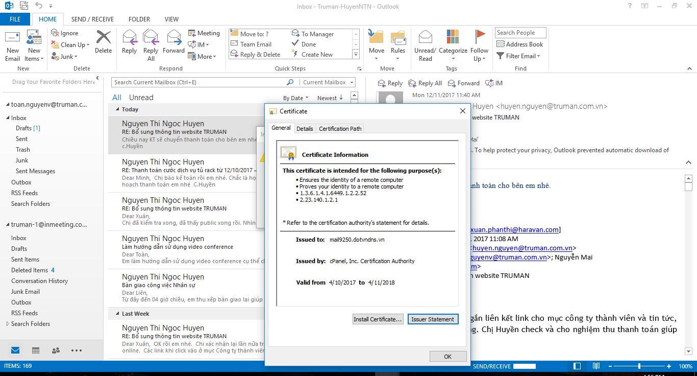This screenshot has width=697, height=376.
Task: Click Install Certificate button
Action: coord(378,319)
